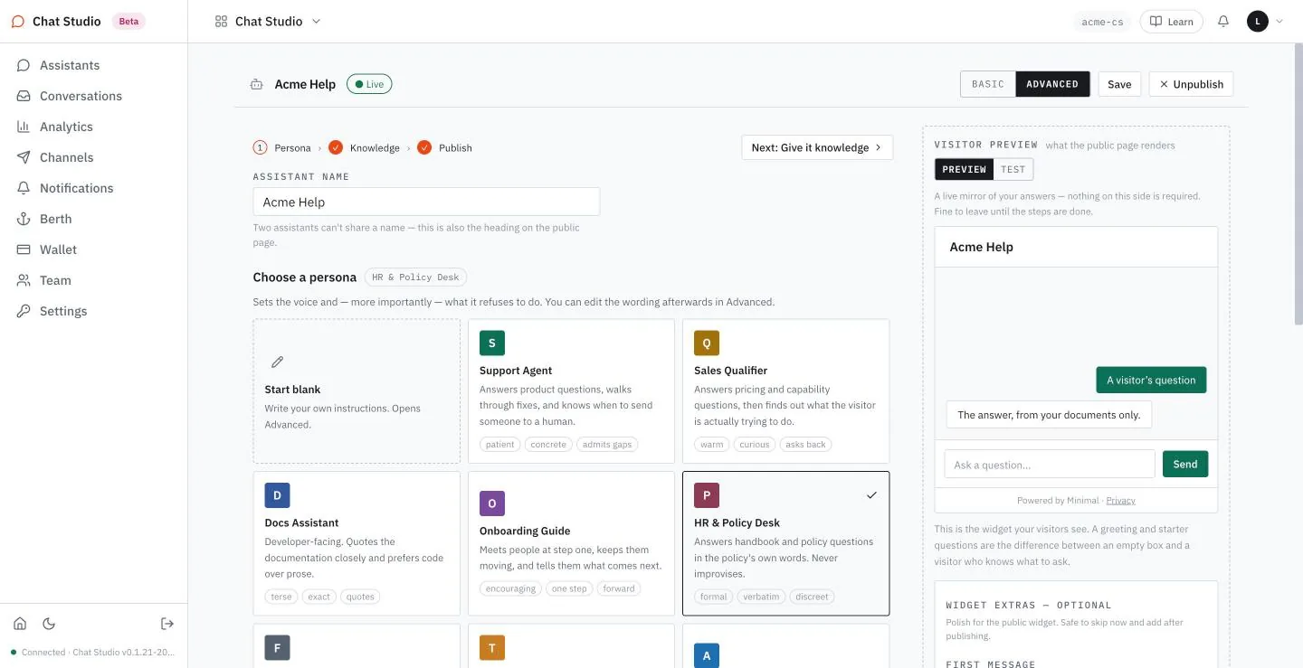The width and height of the screenshot is (1303, 668).
Task: Click the Save button
Action: 1119,84
